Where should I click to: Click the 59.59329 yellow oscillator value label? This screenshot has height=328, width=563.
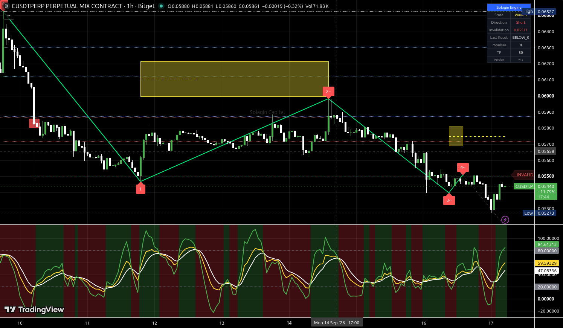(546, 263)
